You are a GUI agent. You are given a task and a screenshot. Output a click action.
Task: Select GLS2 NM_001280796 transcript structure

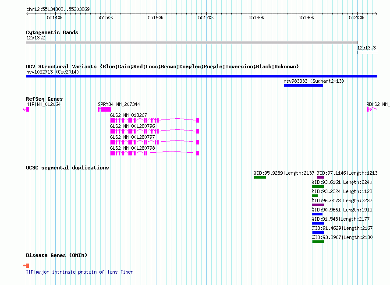click(154, 131)
